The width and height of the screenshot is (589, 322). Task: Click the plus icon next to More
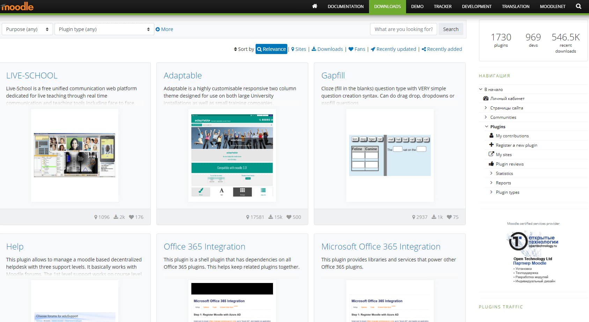157,29
